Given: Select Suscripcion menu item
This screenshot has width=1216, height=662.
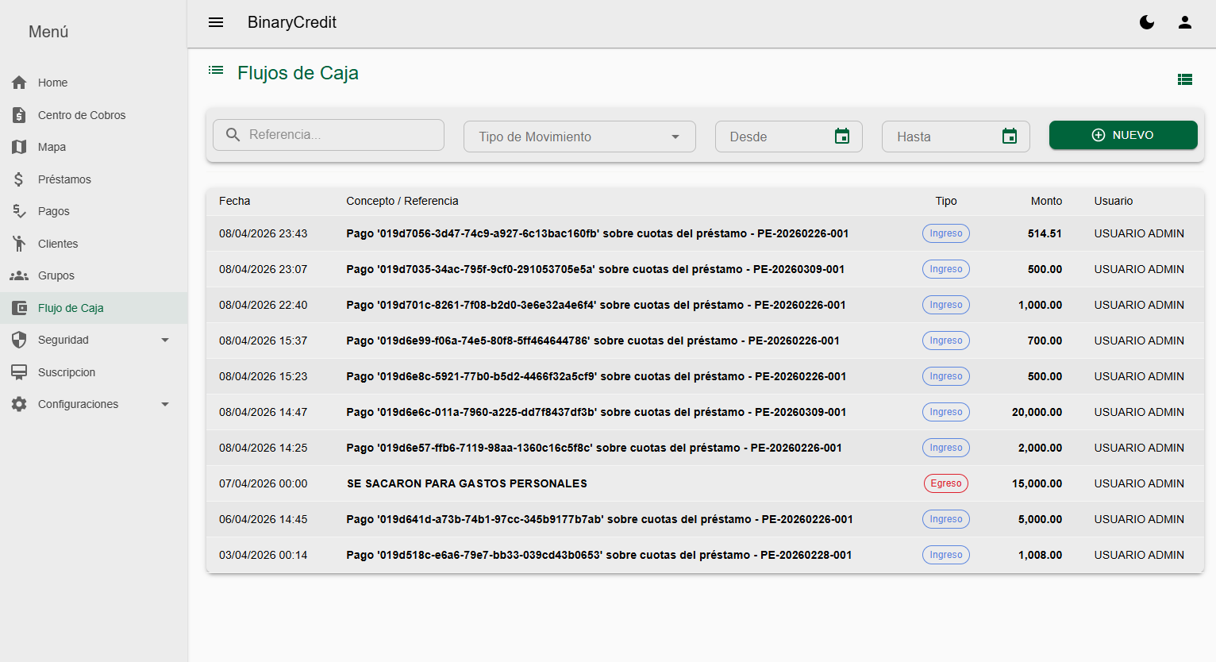Looking at the screenshot, I should pos(94,372).
